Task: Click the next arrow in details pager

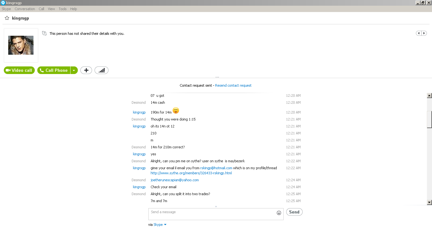Action: click(x=424, y=33)
